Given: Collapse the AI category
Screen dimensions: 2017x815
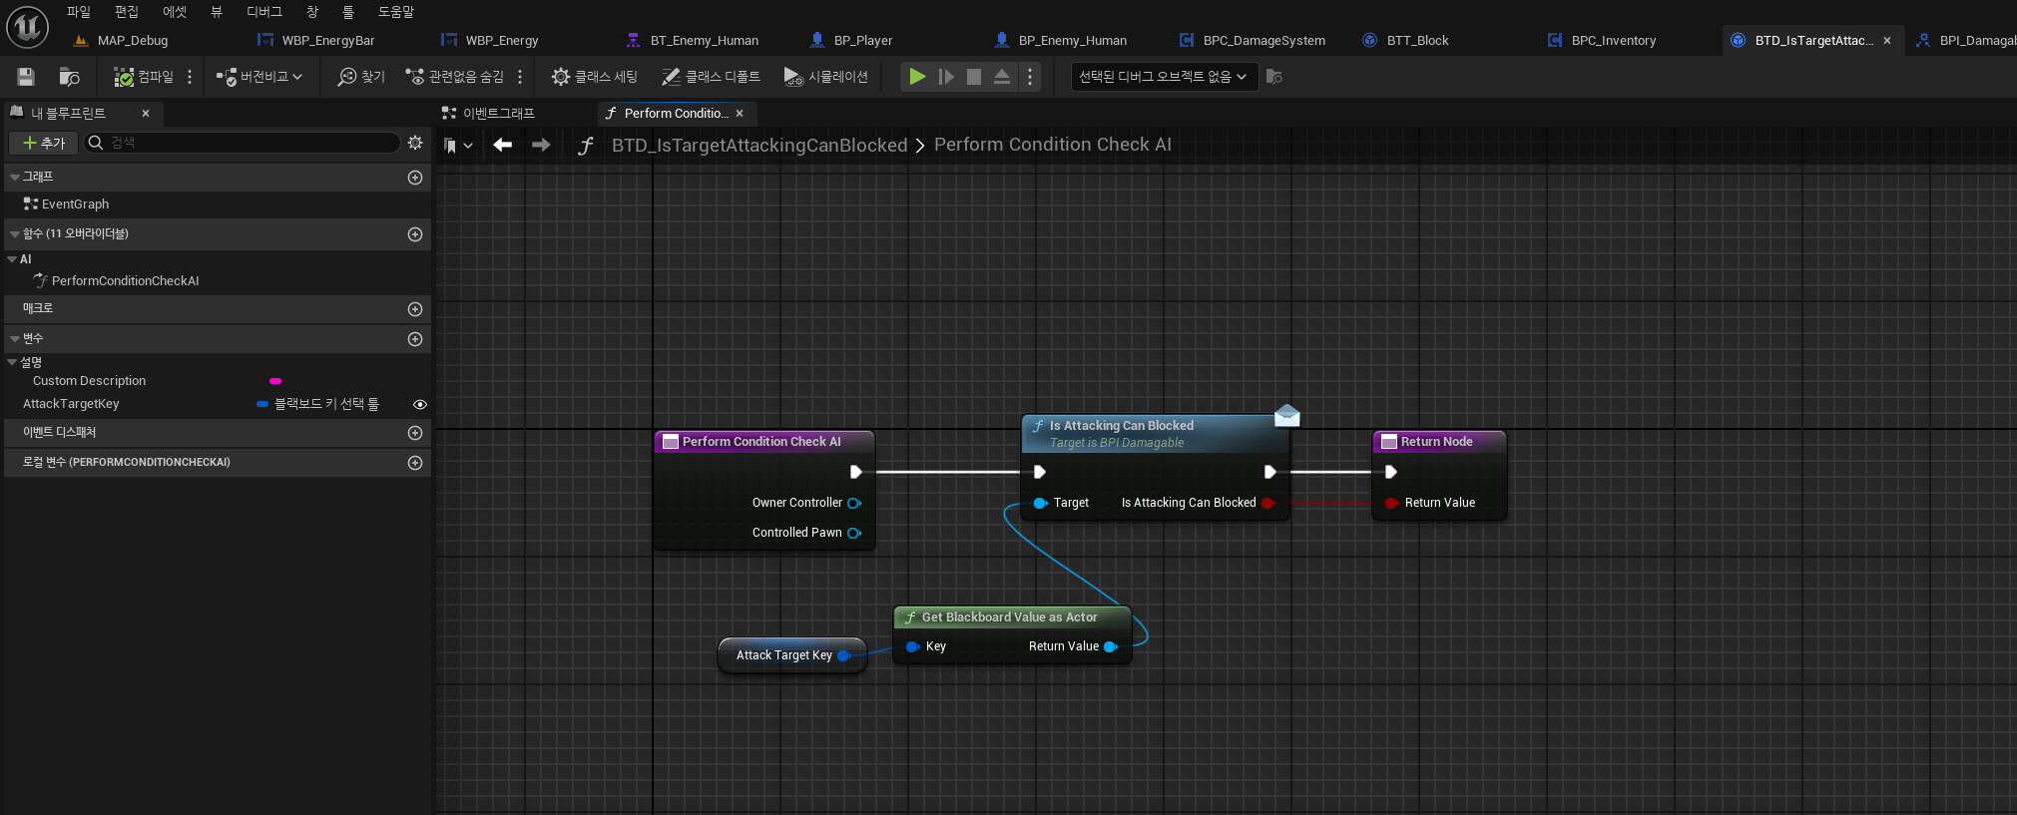Looking at the screenshot, I should (x=12, y=259).
